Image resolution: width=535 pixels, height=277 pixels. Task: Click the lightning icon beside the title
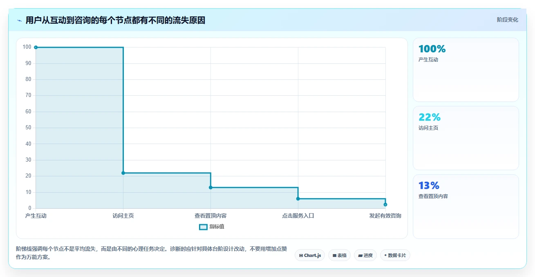[19, 20]
